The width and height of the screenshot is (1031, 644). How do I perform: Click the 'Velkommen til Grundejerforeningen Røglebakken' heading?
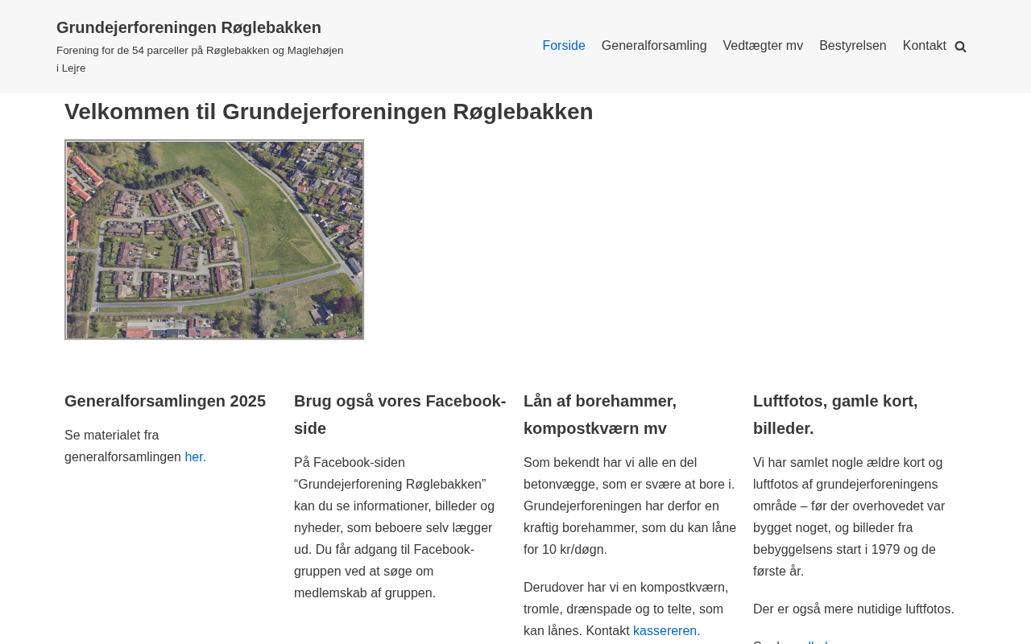pyautogui.click(x=329, y=112)
